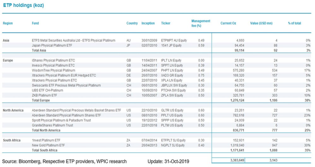Select the Inception column header
Viewport: 315px width, 167px height.
tap(148, 23)
